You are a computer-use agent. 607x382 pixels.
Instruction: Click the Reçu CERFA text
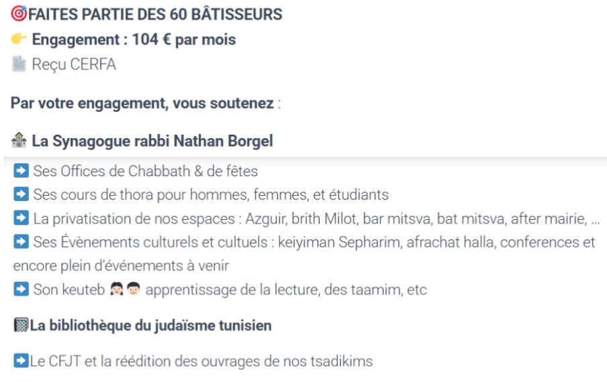click(x=75, y=65)
